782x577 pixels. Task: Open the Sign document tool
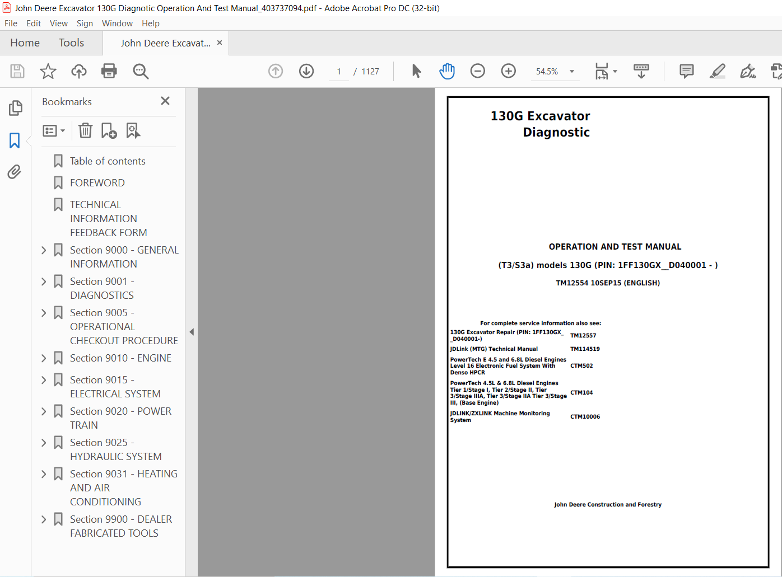click(748, 71)
